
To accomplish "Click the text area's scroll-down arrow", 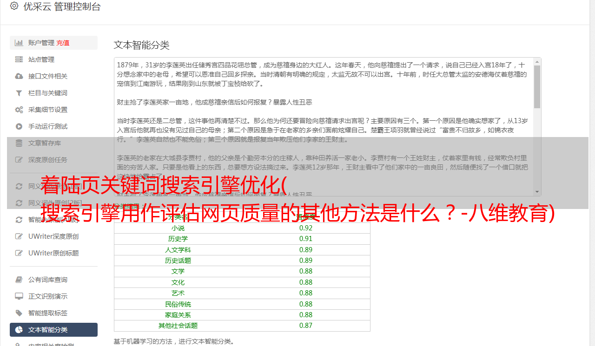I will click(x=537, y=191).
